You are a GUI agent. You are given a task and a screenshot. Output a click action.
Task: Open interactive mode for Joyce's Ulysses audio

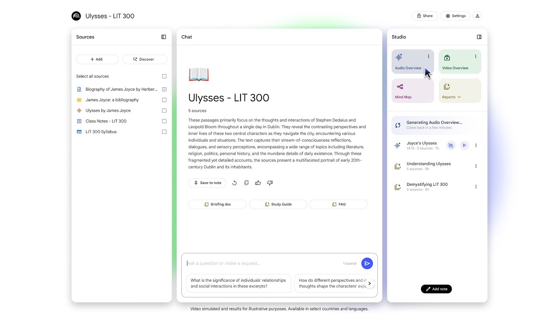(x=451, y=145)
